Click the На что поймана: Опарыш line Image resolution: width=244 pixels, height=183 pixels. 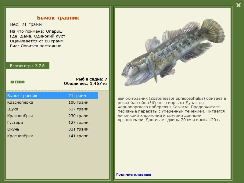click(36, 31)
